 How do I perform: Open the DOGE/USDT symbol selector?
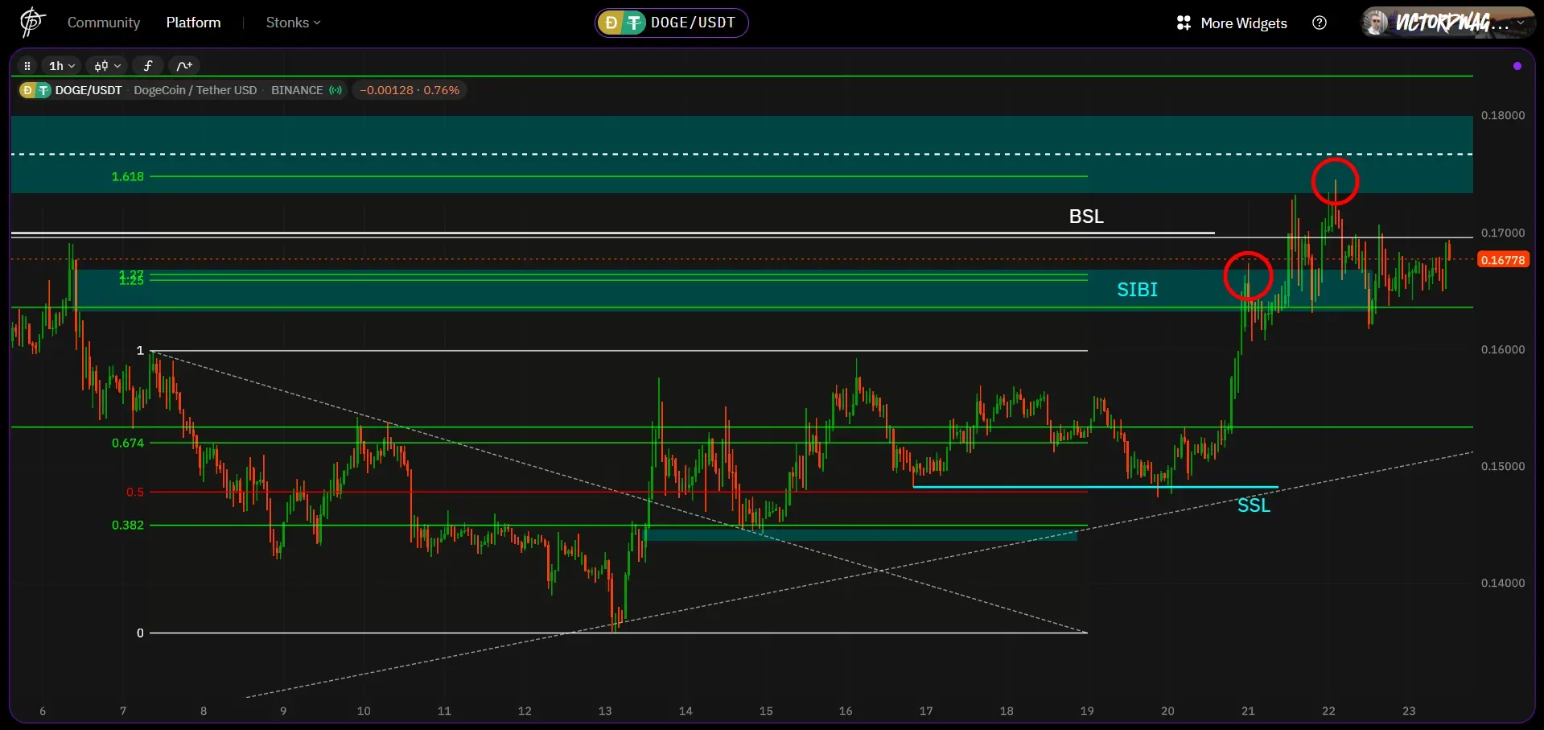click(x=672, y=23)
